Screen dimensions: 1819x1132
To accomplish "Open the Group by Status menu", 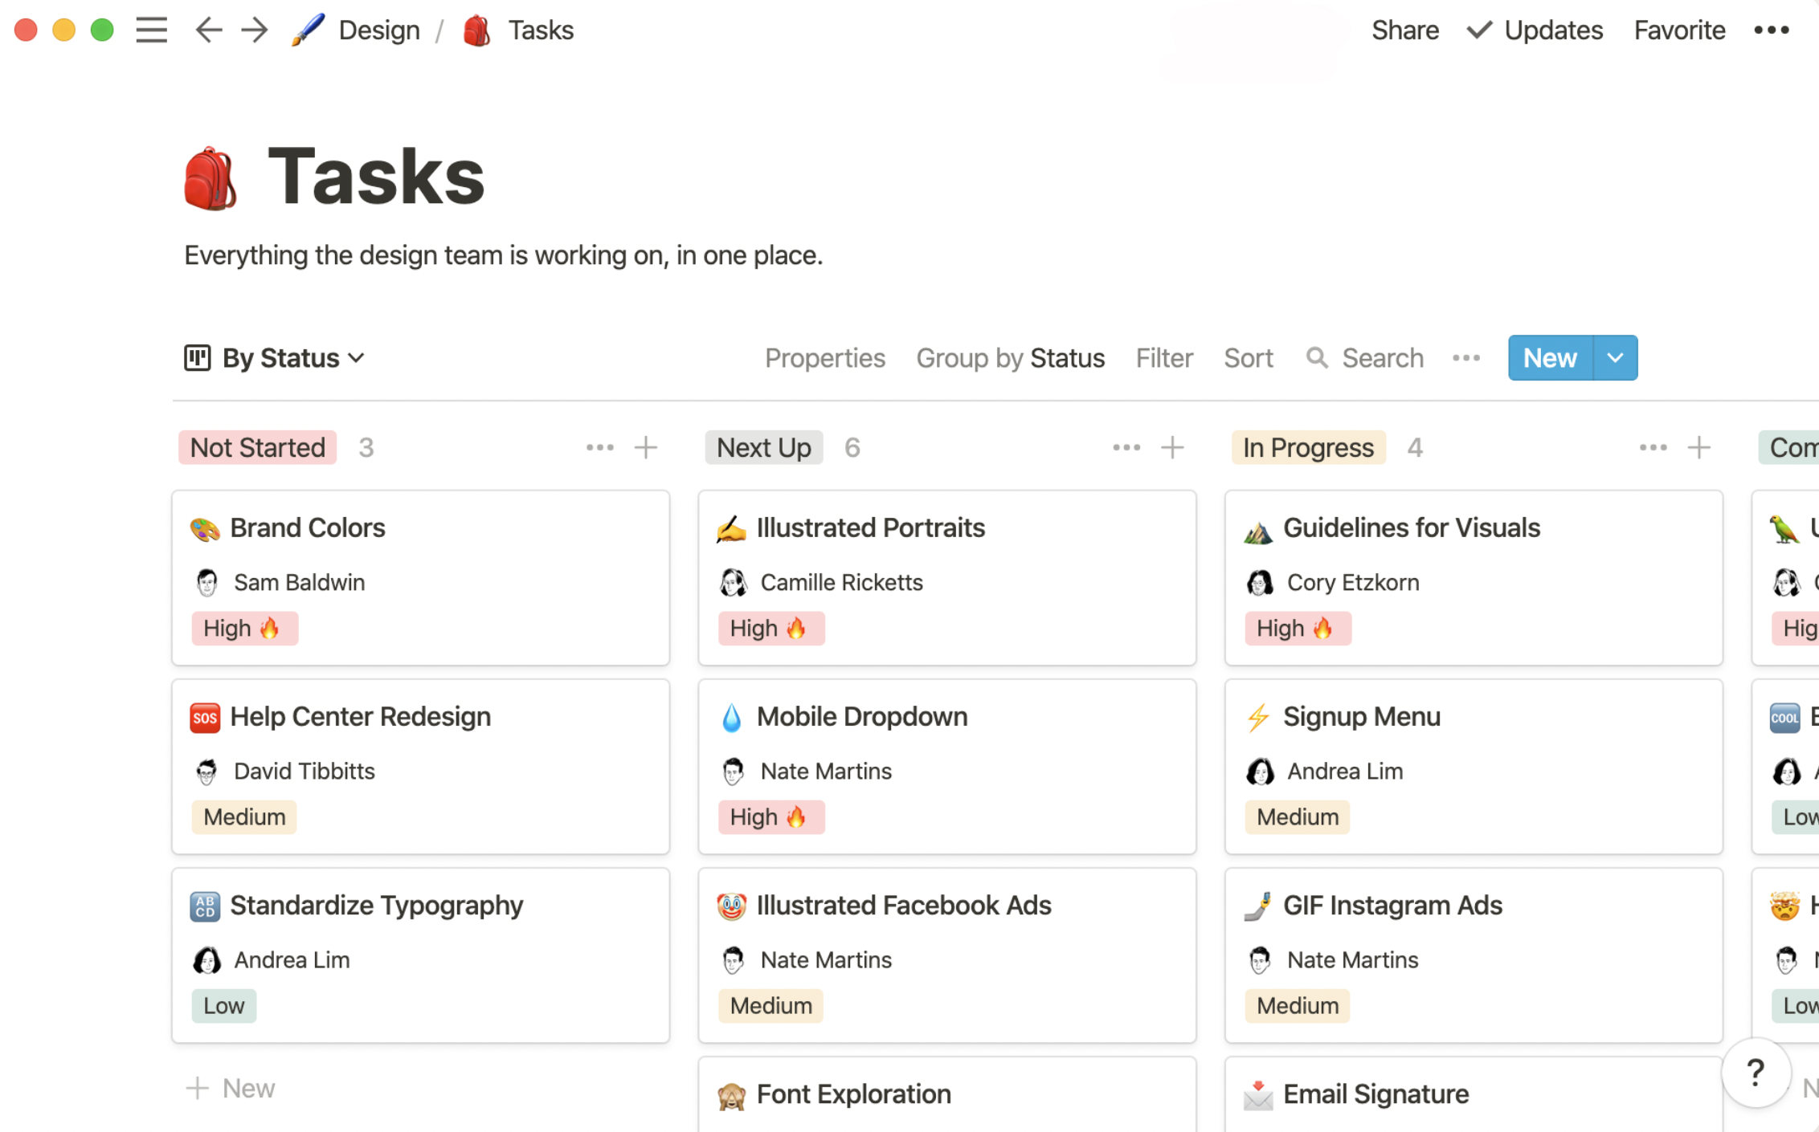I will (1010, 358).
